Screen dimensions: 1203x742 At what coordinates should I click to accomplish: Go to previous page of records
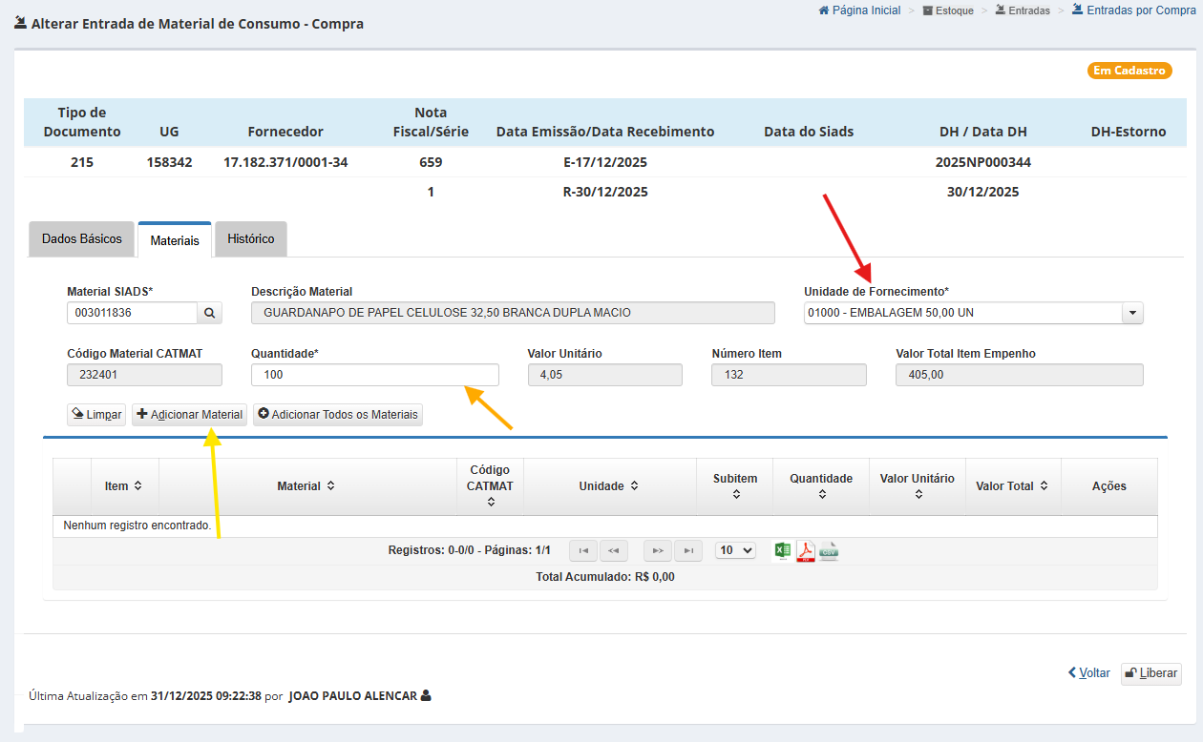[x=614, y=550]
